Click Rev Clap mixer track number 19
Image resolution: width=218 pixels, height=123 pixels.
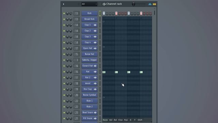[x=77, y=89]
